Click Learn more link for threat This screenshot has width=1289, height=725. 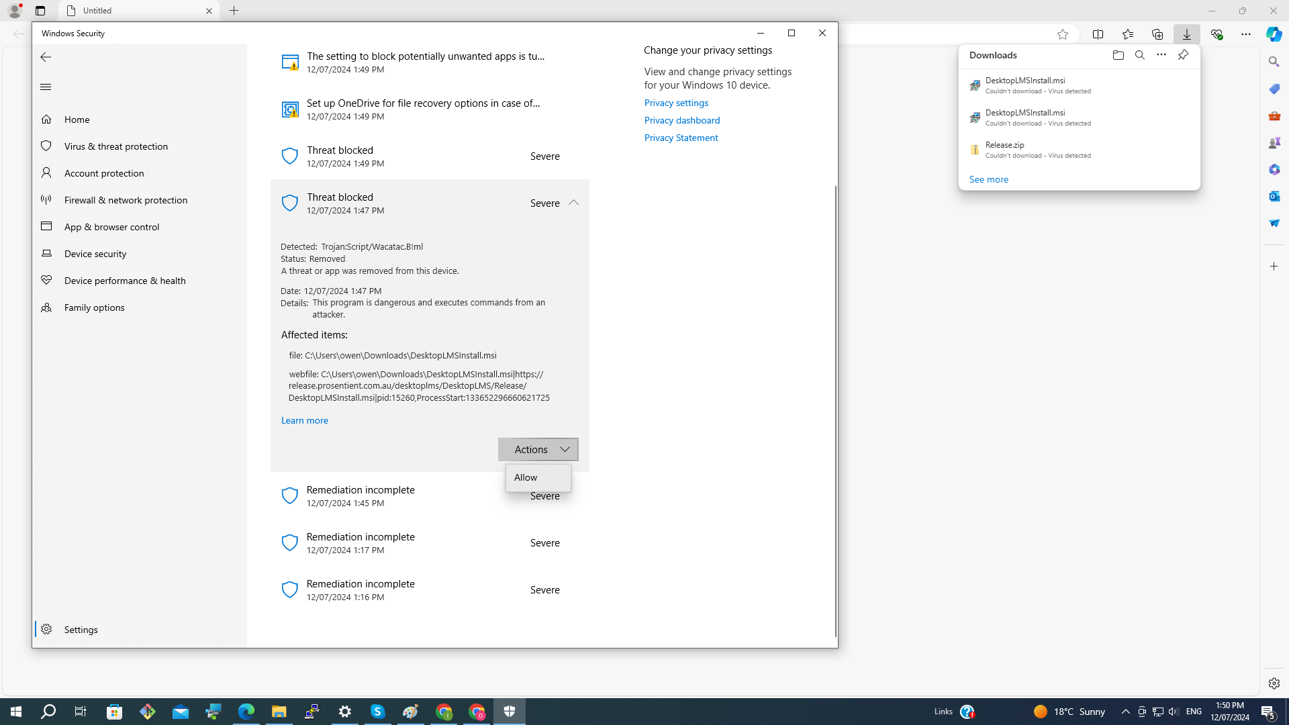(x=305, y=421)
